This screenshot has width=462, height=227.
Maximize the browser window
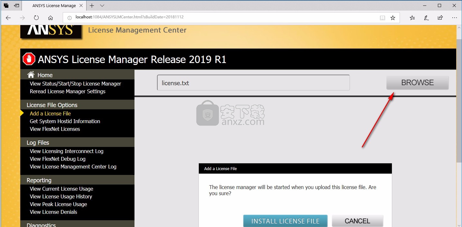[439, 5]
